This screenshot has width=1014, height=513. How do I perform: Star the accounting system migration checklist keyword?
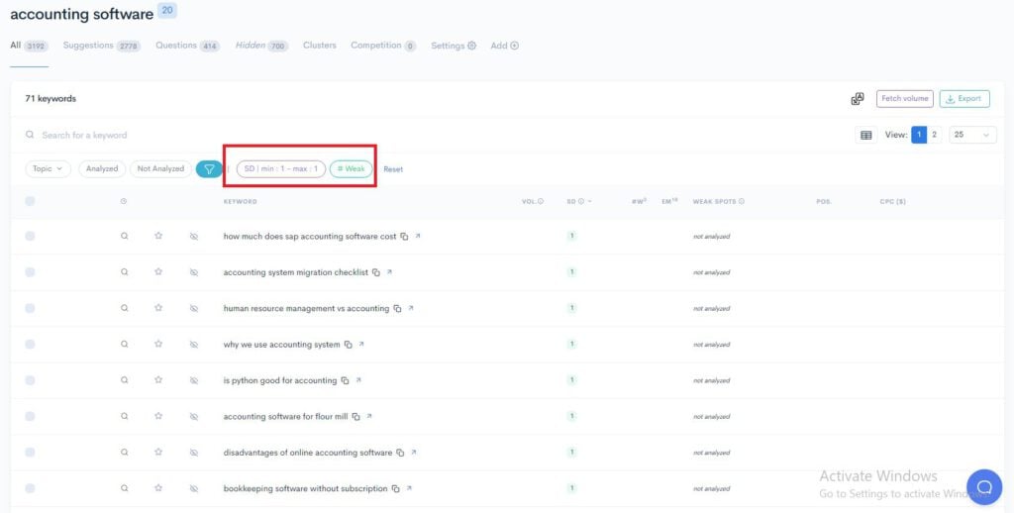click(x=158, y=272)
